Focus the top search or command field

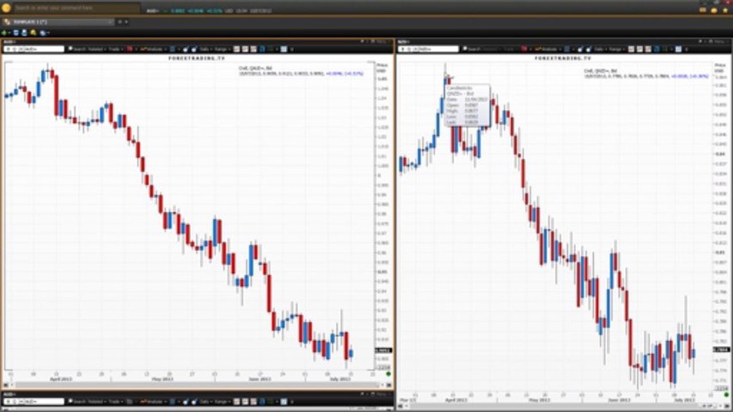76,8
